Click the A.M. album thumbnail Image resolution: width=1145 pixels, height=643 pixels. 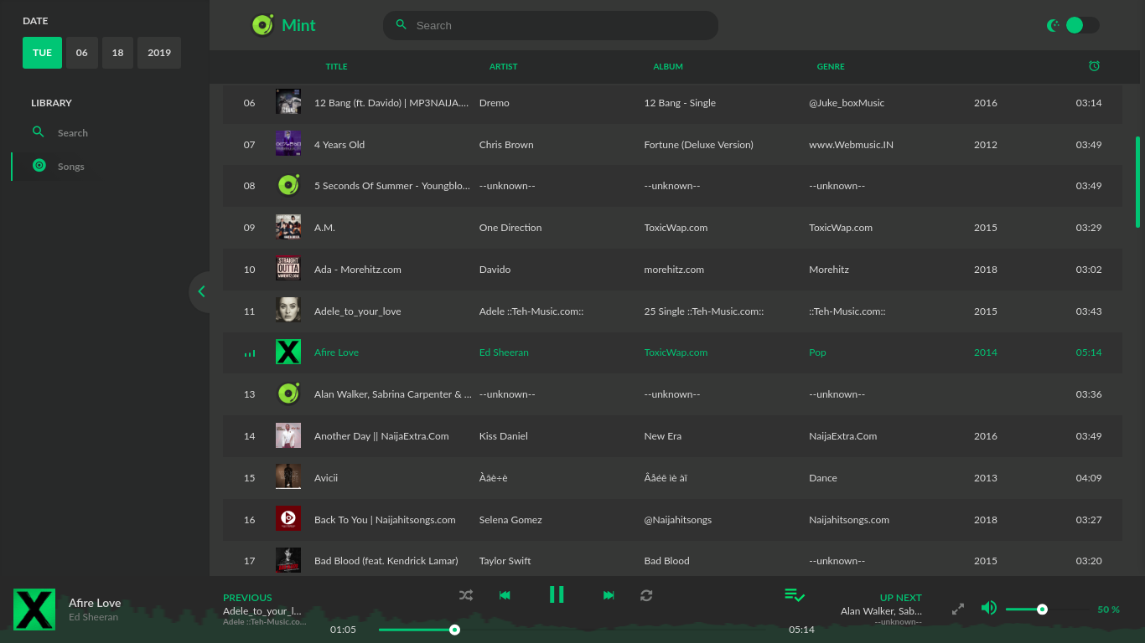tap(288, 227)
